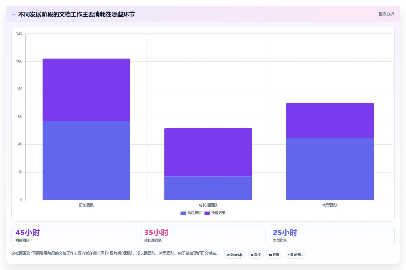Click the 数据卡片 tag chip
Image resolution: width=406 pixels, height=270 pixels.
(295, 255)
